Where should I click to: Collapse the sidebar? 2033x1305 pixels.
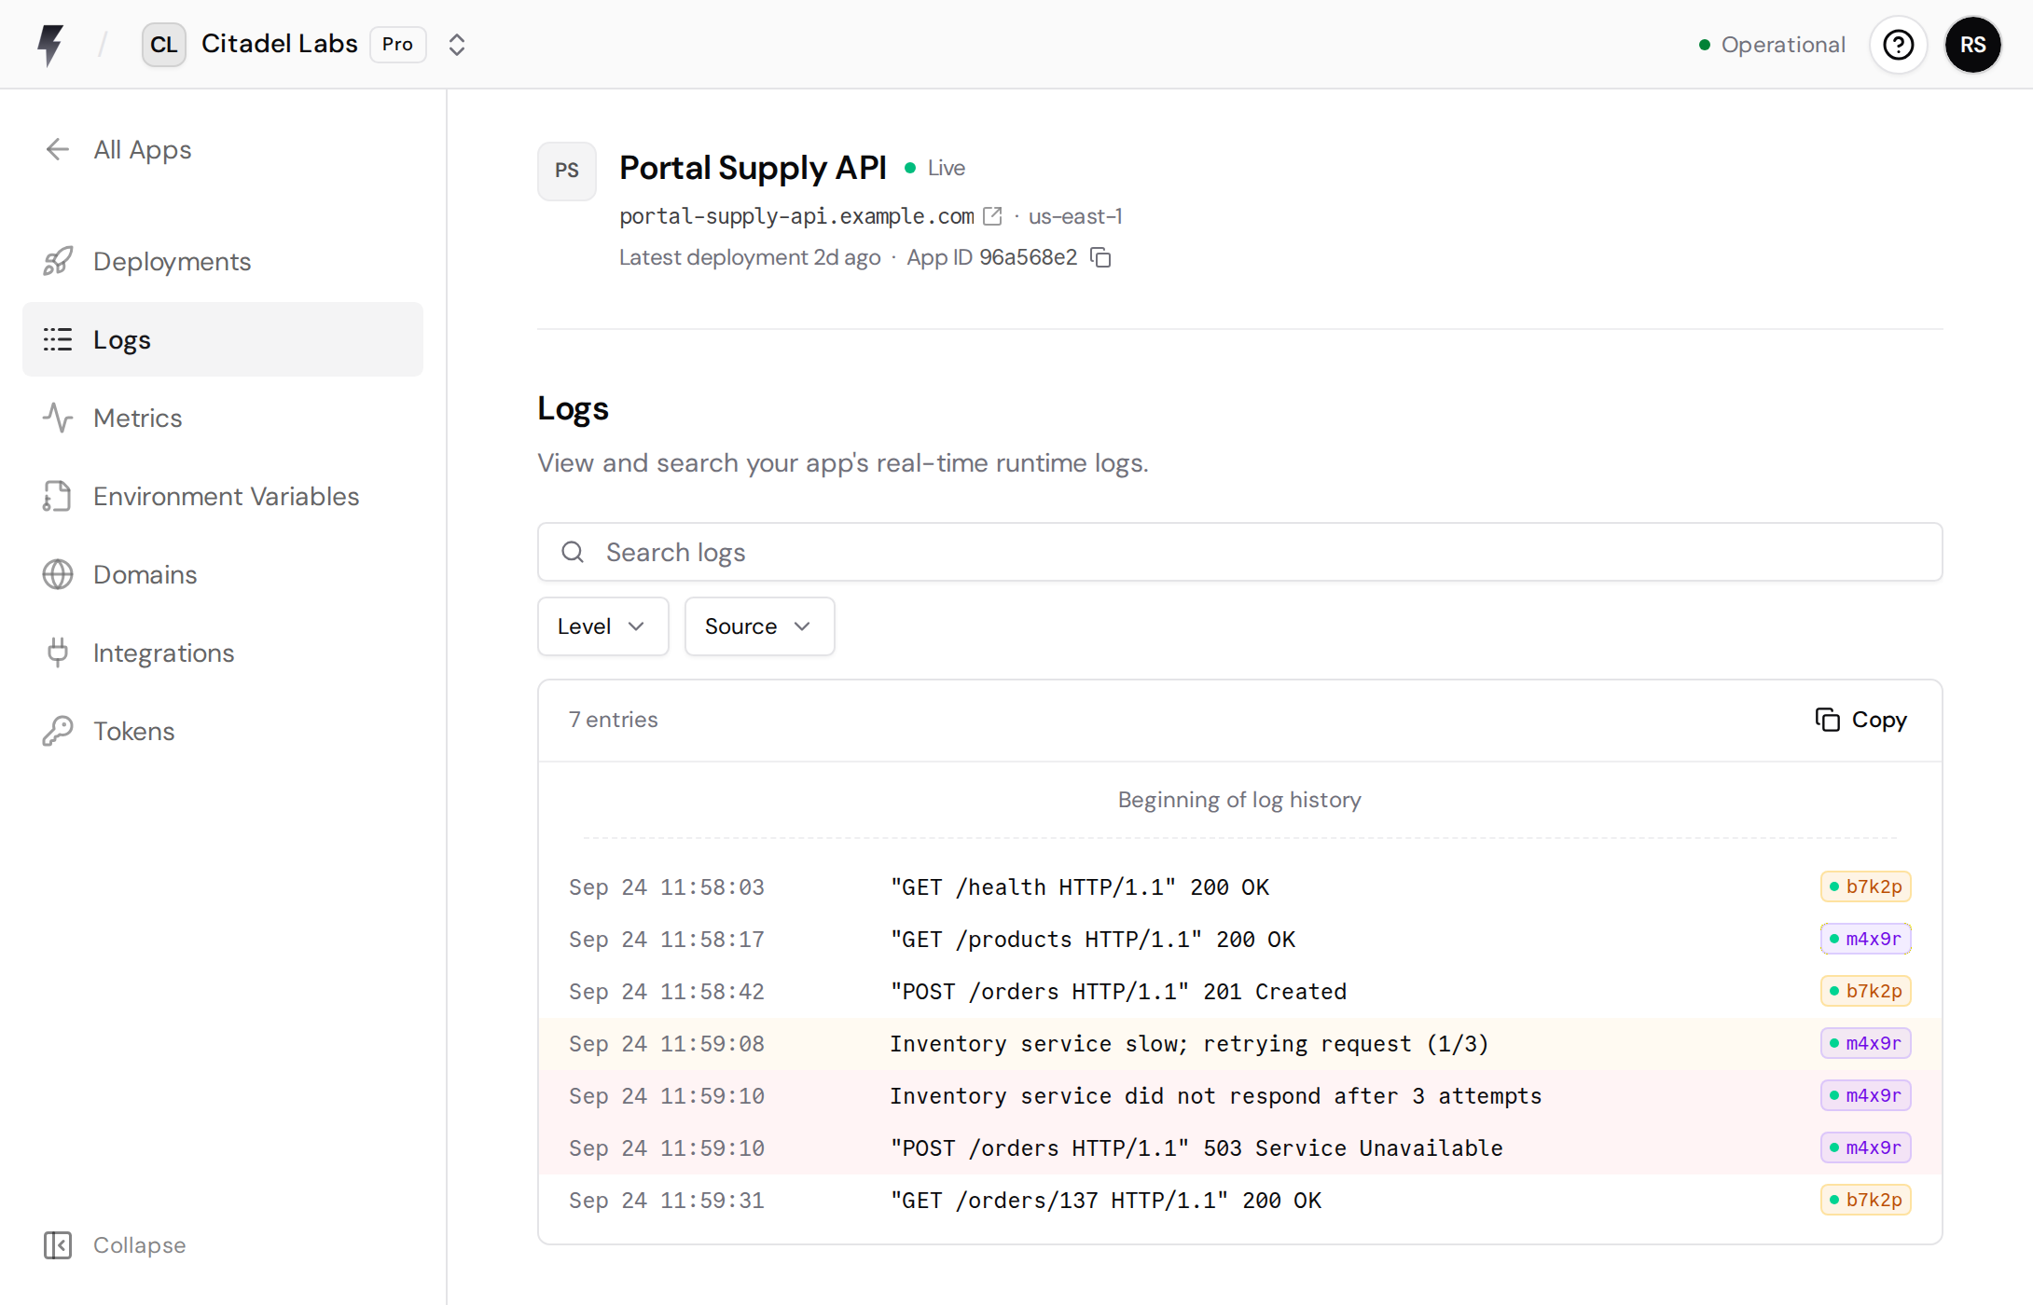[115, 1245]
